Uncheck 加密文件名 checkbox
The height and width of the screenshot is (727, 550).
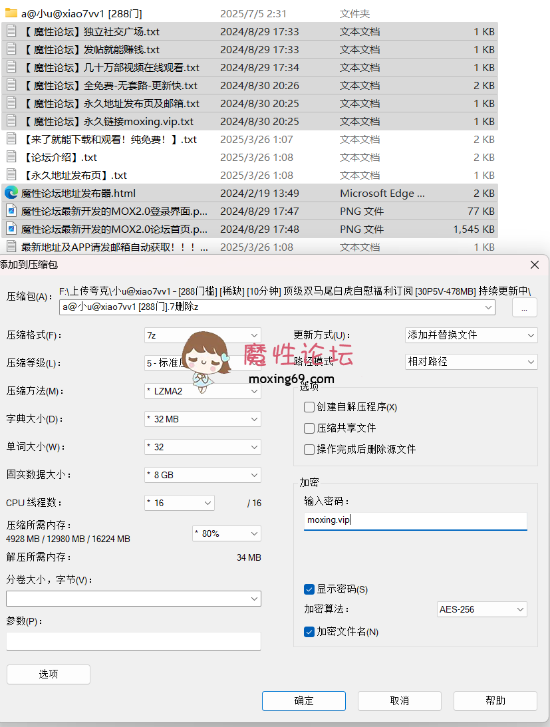[309, 631]
